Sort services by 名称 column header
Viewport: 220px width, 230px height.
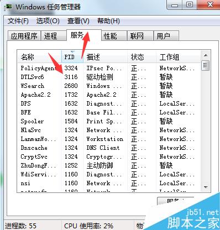39,57
